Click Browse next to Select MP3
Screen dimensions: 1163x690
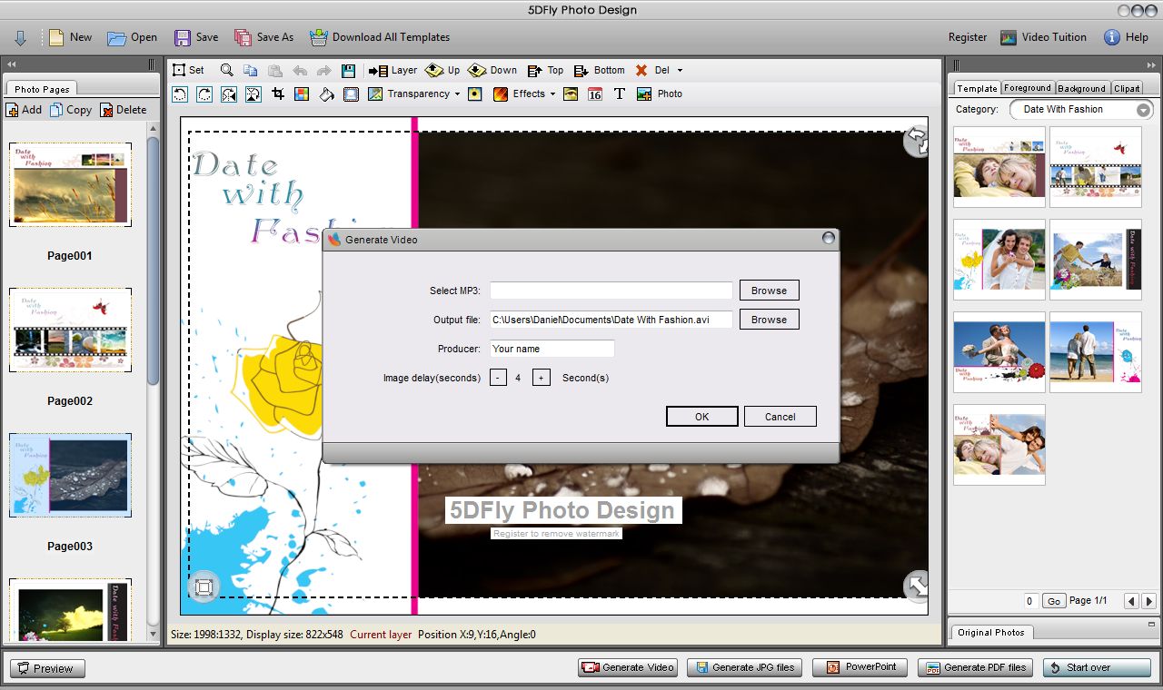tap(769, 291)
